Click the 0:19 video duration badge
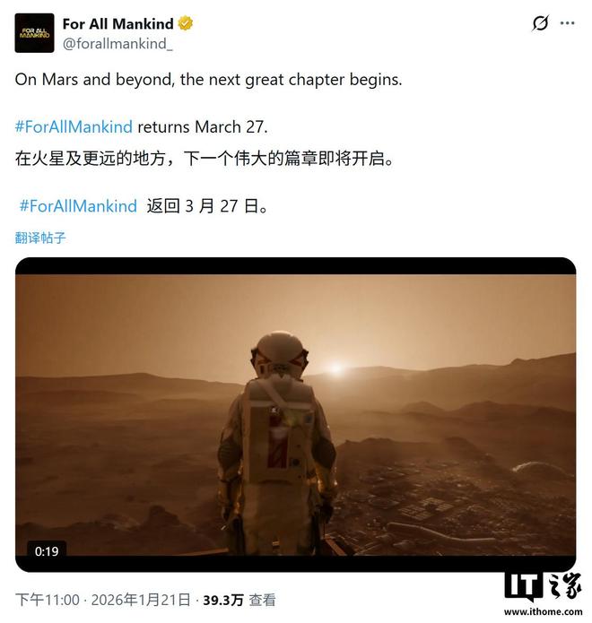 47,551
